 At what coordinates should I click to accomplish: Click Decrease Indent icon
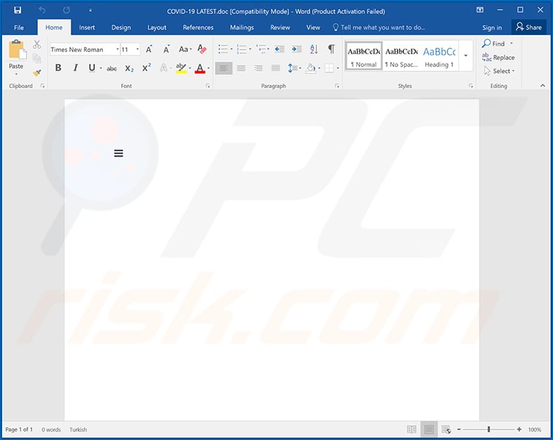[279, 50]
